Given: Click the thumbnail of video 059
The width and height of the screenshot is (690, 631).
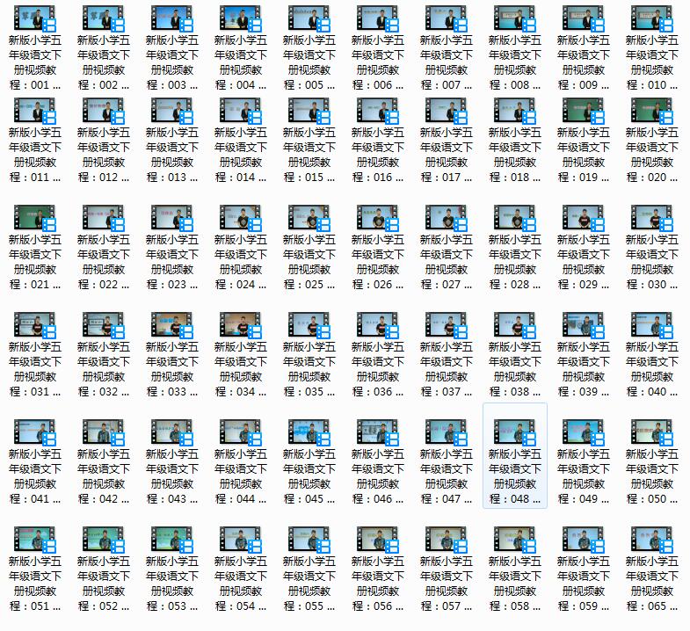Looking at the screenshot, I should coord(583,540).
